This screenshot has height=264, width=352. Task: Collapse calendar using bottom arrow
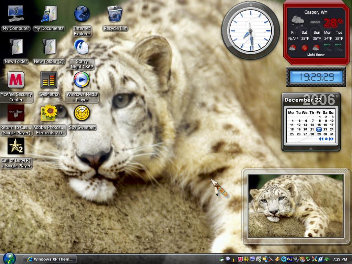[x=311, y=148]
